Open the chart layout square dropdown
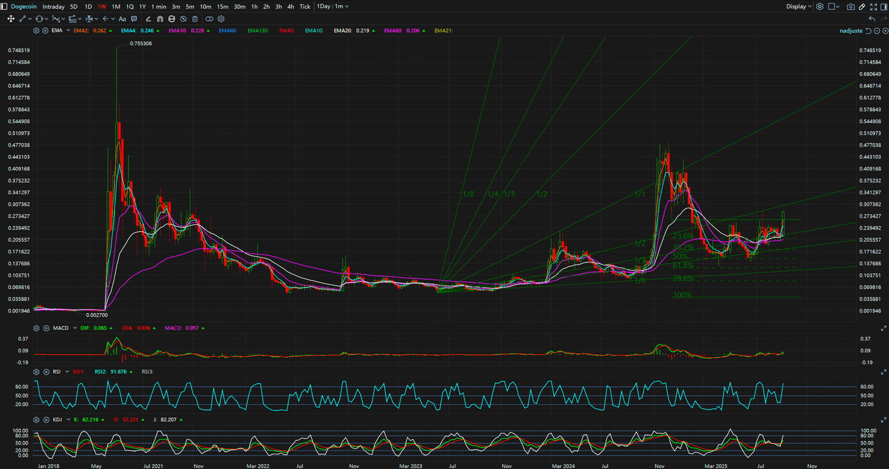Screen dimensions: 889x469 pos(834,7)
